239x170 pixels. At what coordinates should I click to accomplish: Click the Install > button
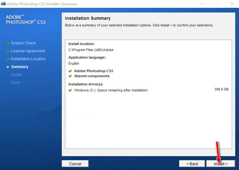coord(221,164)
